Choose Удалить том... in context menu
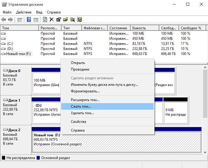The image size is (208, 168). click(108, 113)
